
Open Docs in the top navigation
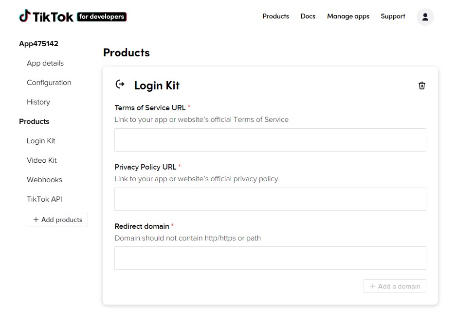pyautogui.click(x=308, y=16)
